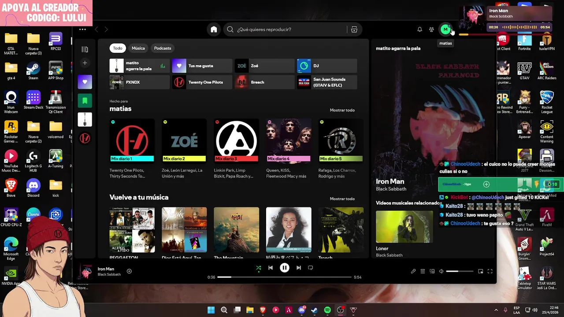Open Stream Deck desktop icon
Image resolution: width=564 pixels, height=317 pixels.
tap(33, 100)
